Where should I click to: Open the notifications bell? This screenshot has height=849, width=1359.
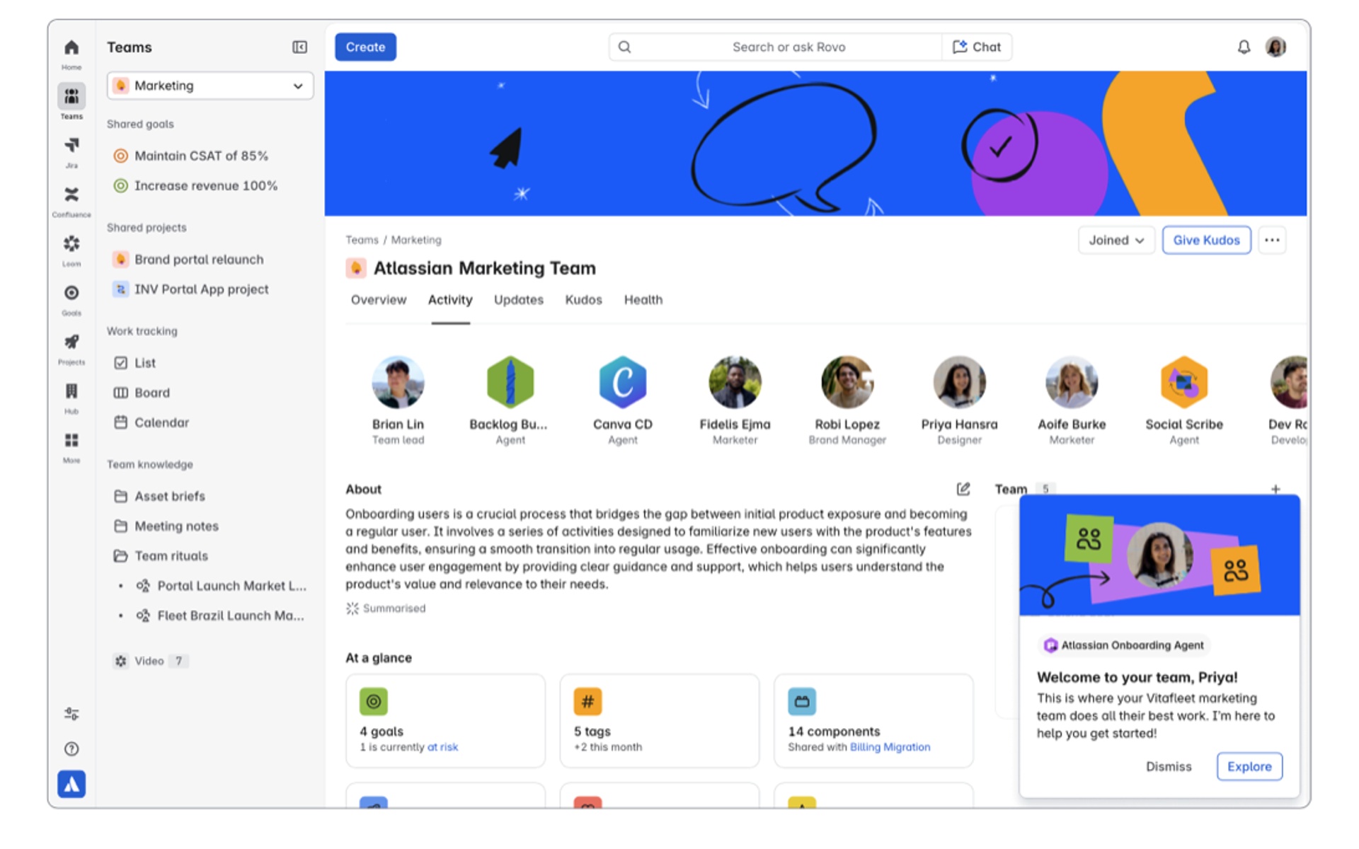[1244, 47]
